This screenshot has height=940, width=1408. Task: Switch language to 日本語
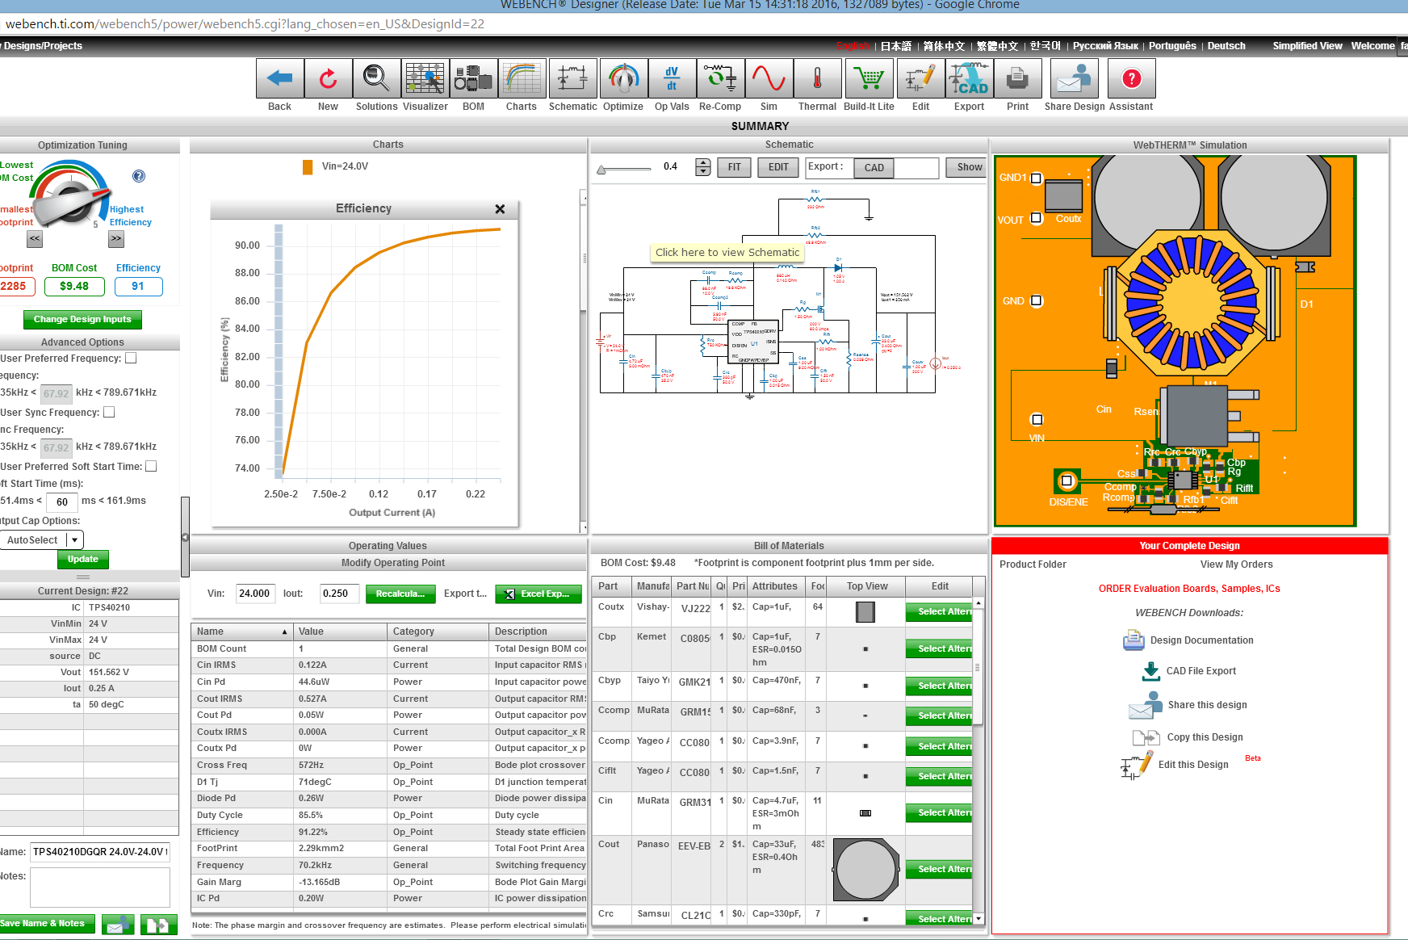point(895,46)
